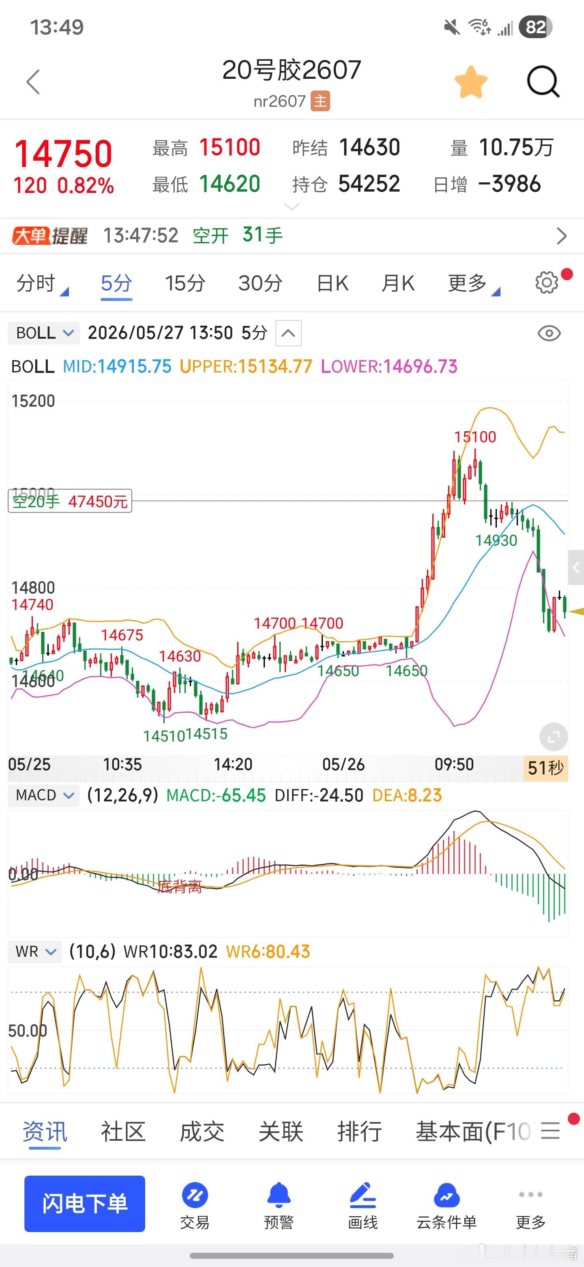Switch to the 30分 timeframe

(x=260, y=283)
